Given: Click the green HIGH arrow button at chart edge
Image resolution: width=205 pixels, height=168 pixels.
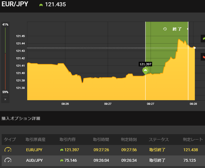Looking at the screenshot, I should click(203, 38).
